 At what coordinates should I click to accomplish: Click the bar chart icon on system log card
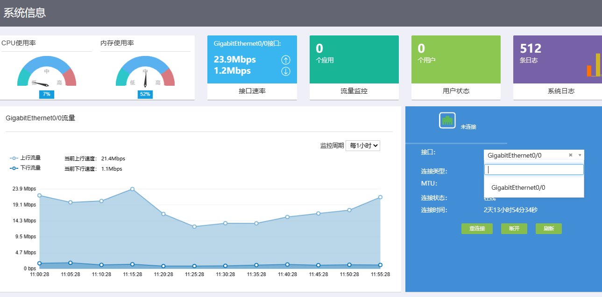[x=593, y=65]
